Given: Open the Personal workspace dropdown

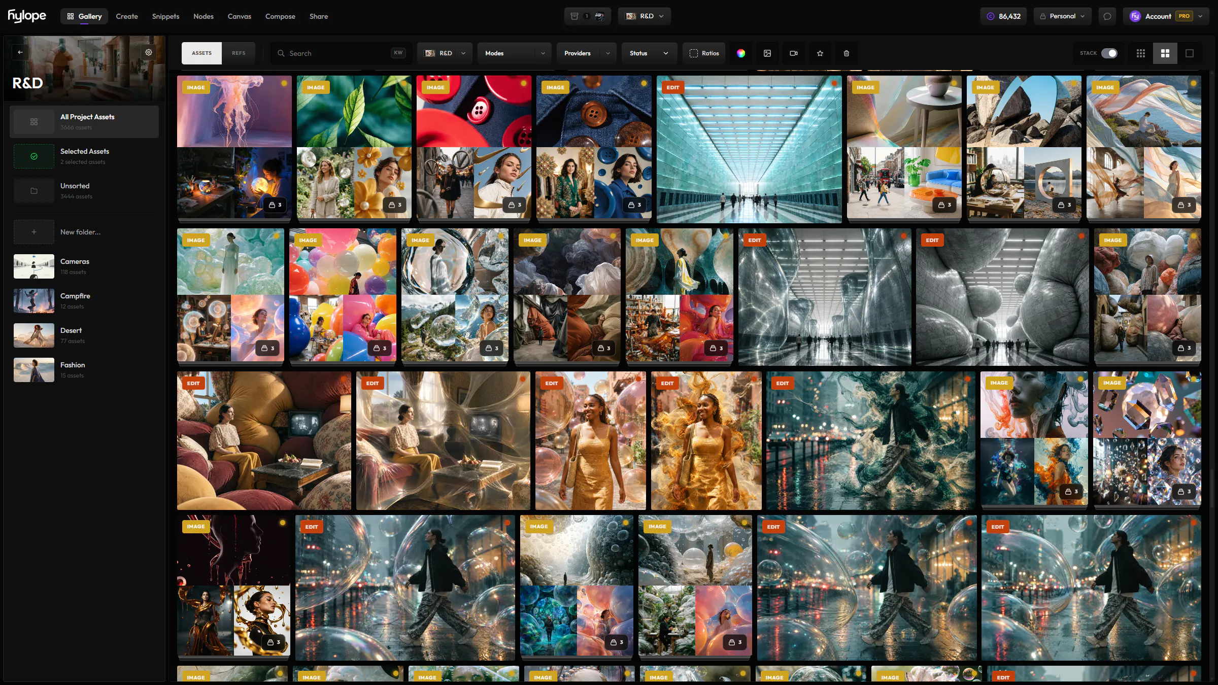Looking at the screenshot, I should (1063, 16).
